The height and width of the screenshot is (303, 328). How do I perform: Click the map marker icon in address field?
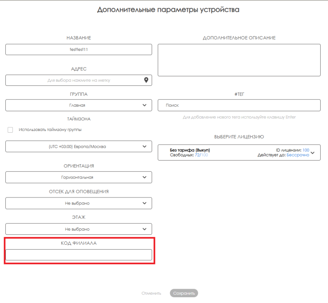[146, 80]
